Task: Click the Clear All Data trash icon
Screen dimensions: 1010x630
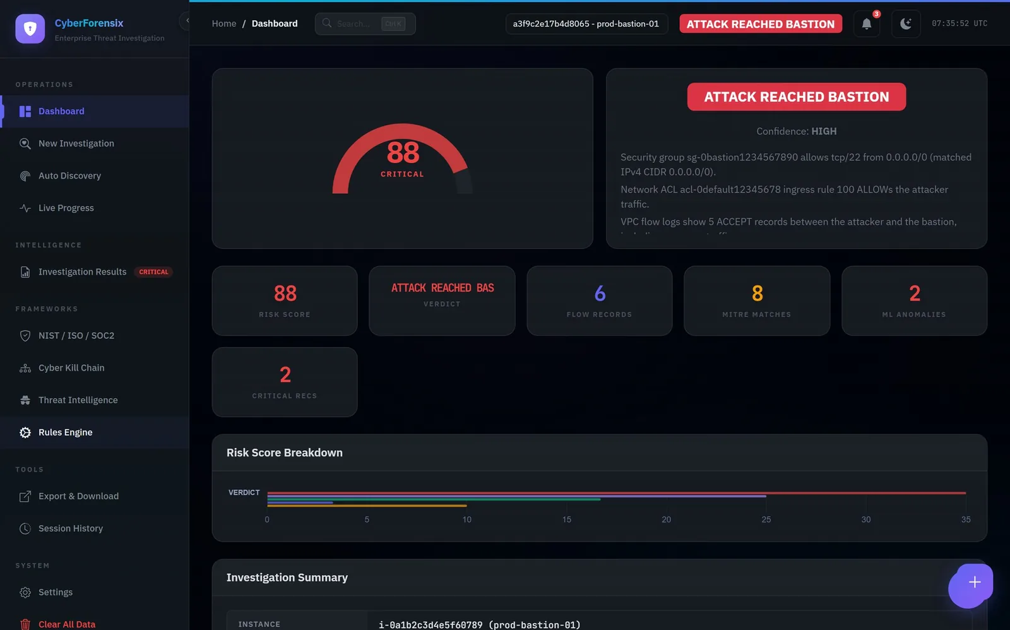Action: (x=25, y=624)
